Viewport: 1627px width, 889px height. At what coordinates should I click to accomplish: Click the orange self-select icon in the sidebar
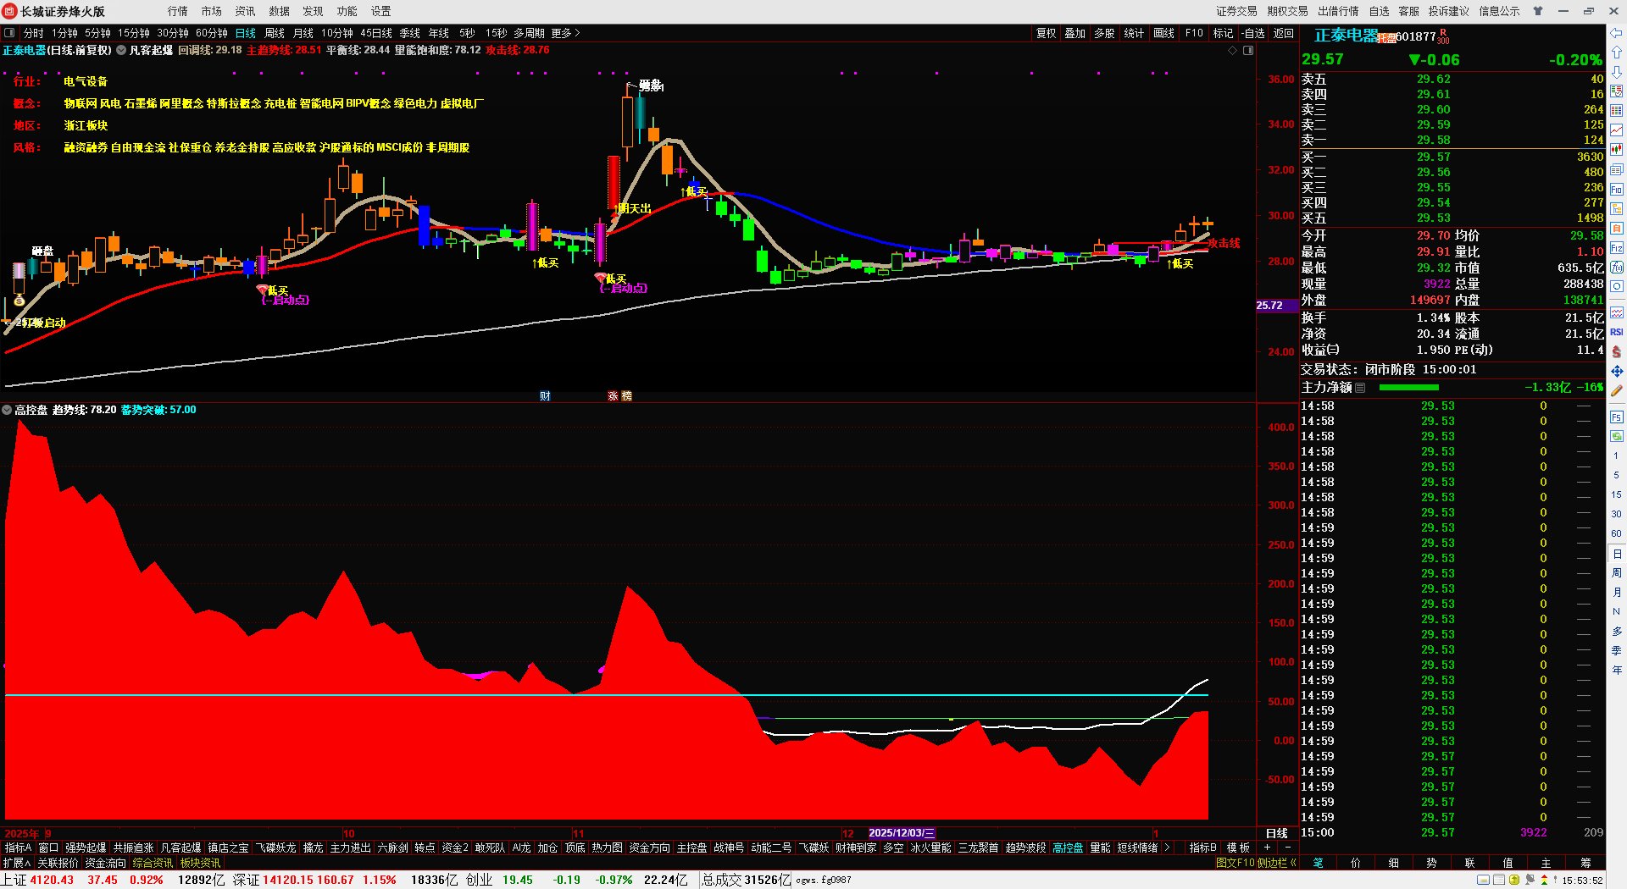[1617, 229]
